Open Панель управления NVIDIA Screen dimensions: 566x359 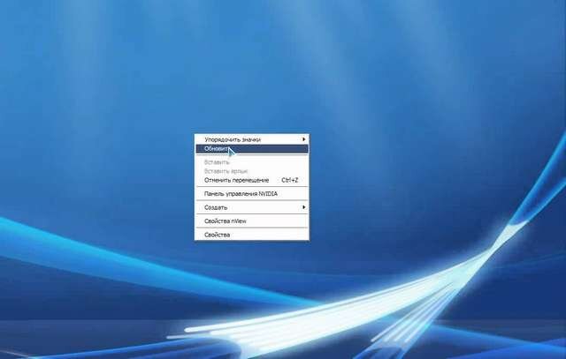tap(251, 194)
